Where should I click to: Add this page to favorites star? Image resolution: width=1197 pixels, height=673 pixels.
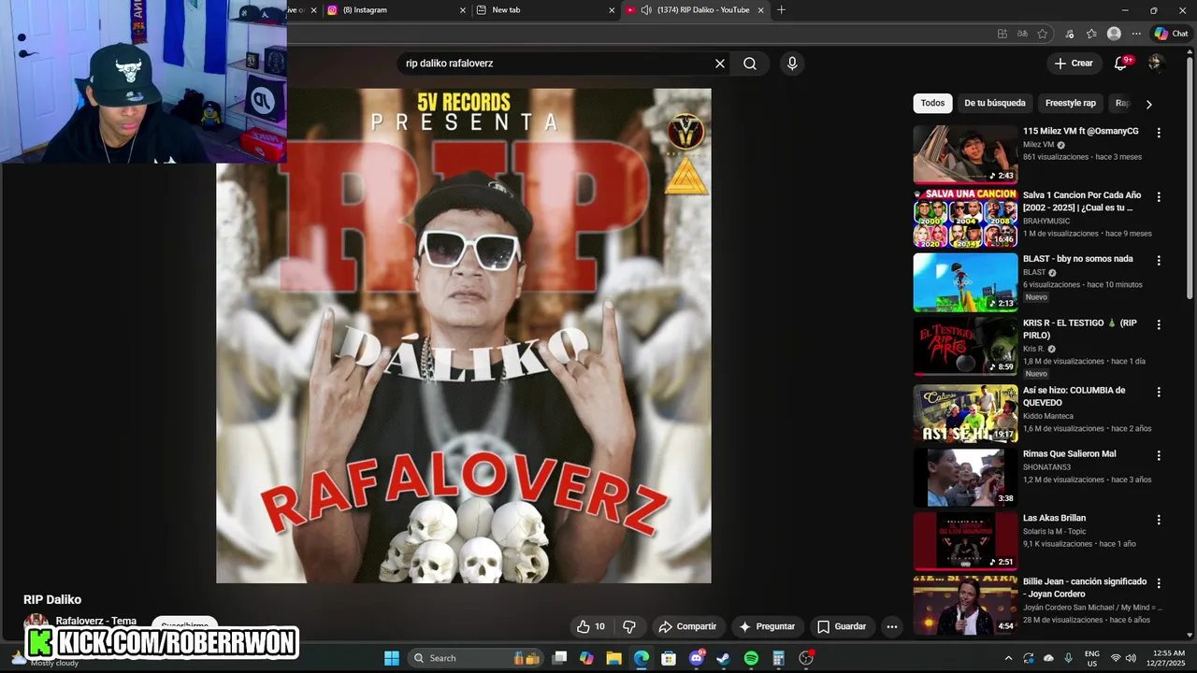point(1043,34)
